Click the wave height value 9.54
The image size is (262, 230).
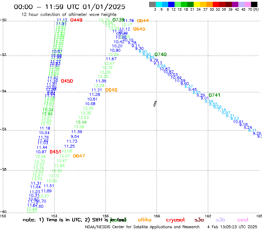point(75,137)
